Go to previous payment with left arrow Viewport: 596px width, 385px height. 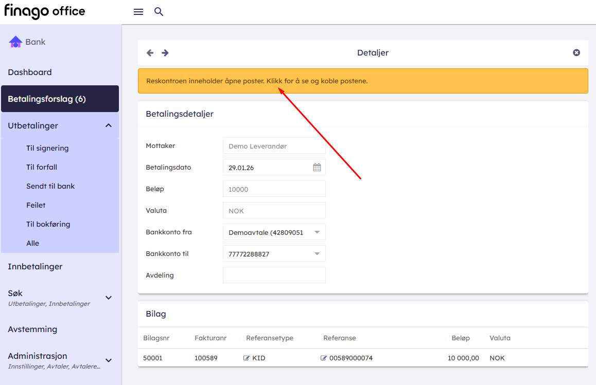tap(150, 53)
